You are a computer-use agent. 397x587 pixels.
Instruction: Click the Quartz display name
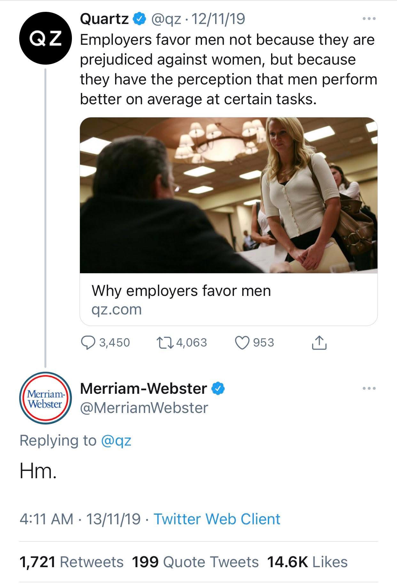[x=104, y=19]
